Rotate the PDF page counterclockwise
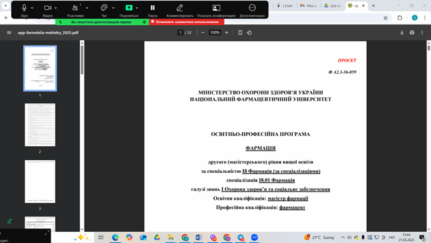Screen dimensions: 431x243 tap(249, 32)
